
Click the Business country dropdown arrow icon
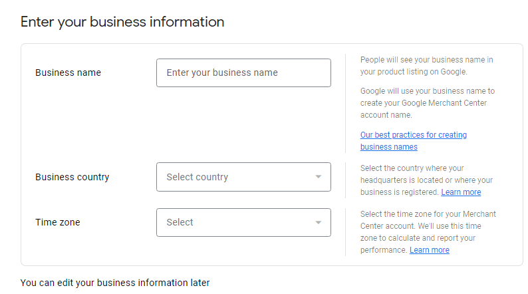click(x=318, y=177)
